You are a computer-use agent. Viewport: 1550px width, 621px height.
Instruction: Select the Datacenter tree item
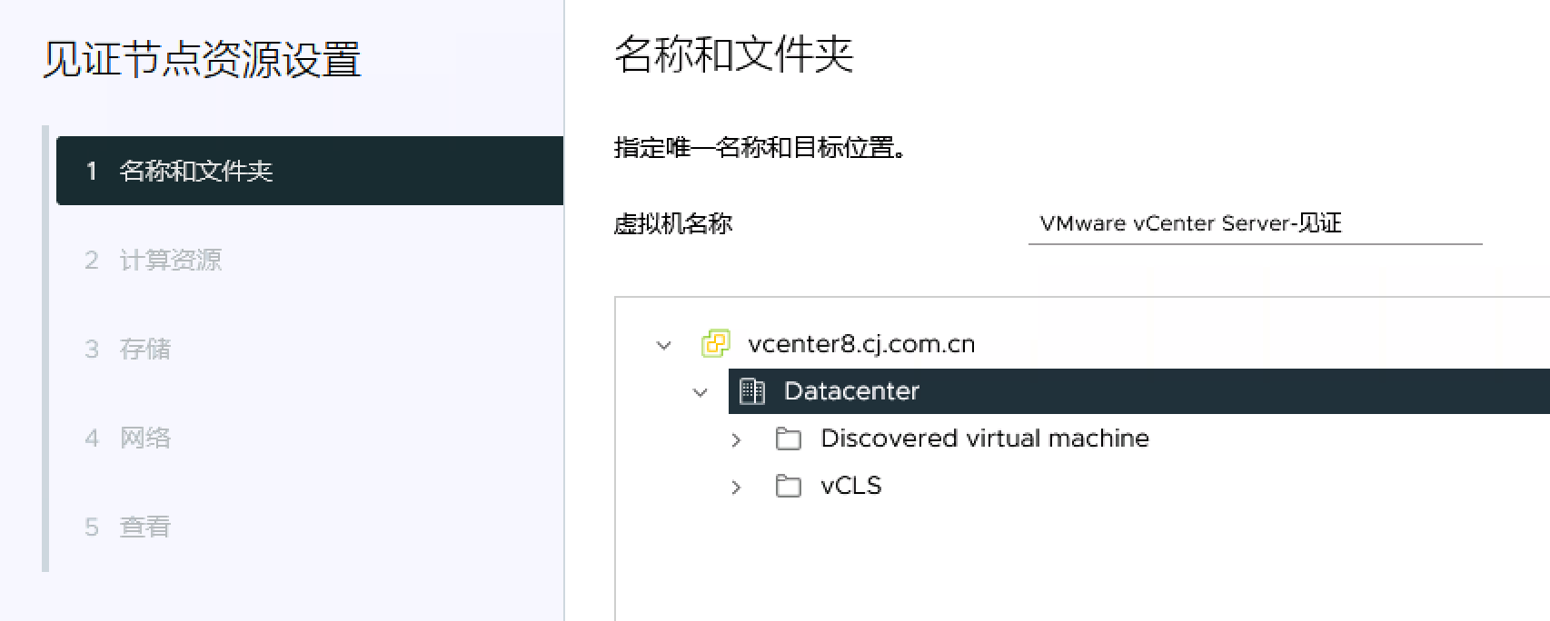coord(1139,391)
